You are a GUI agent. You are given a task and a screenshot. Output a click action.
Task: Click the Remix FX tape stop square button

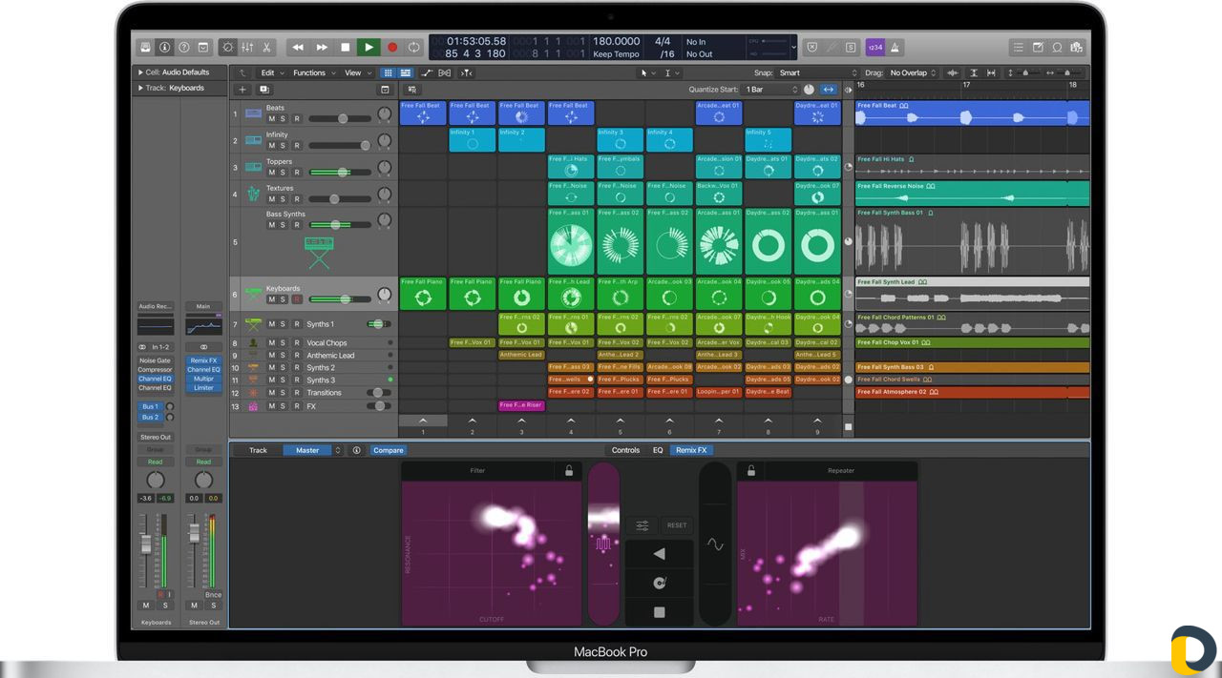click(659, 612)
